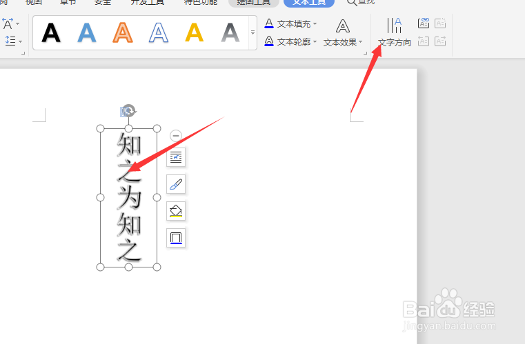525x344 pixels.
Task: Click the rotate handle above the text box
Action: (x=128, y=110)
